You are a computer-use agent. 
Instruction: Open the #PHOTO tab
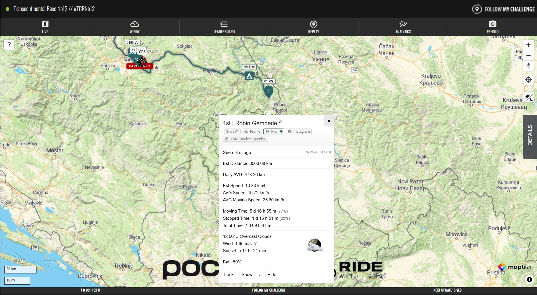pyautogui.click(x=492, y=27)
